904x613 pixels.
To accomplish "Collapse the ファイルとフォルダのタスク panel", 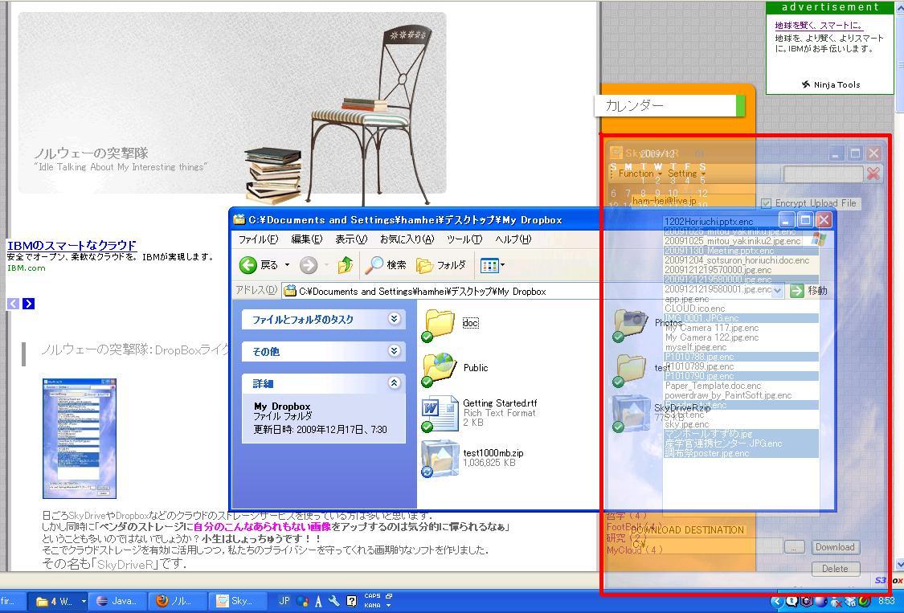I will coord(395,319).
